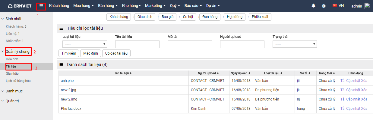
Task: Toggle the hamburger sidebar menu icon
Action: pyautogui.click(x=41, y=6)
